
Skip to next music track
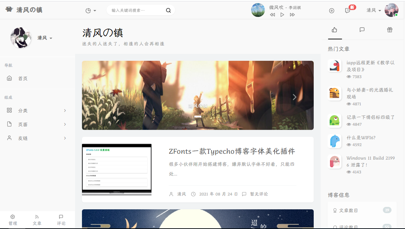pos(292,15)
